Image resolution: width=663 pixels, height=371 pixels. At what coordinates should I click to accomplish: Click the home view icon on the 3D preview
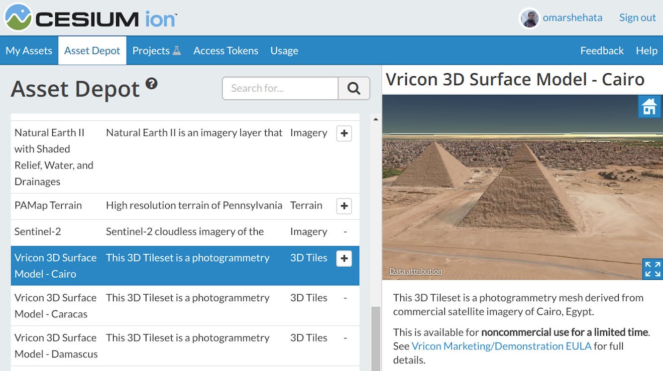click(649, 106)
